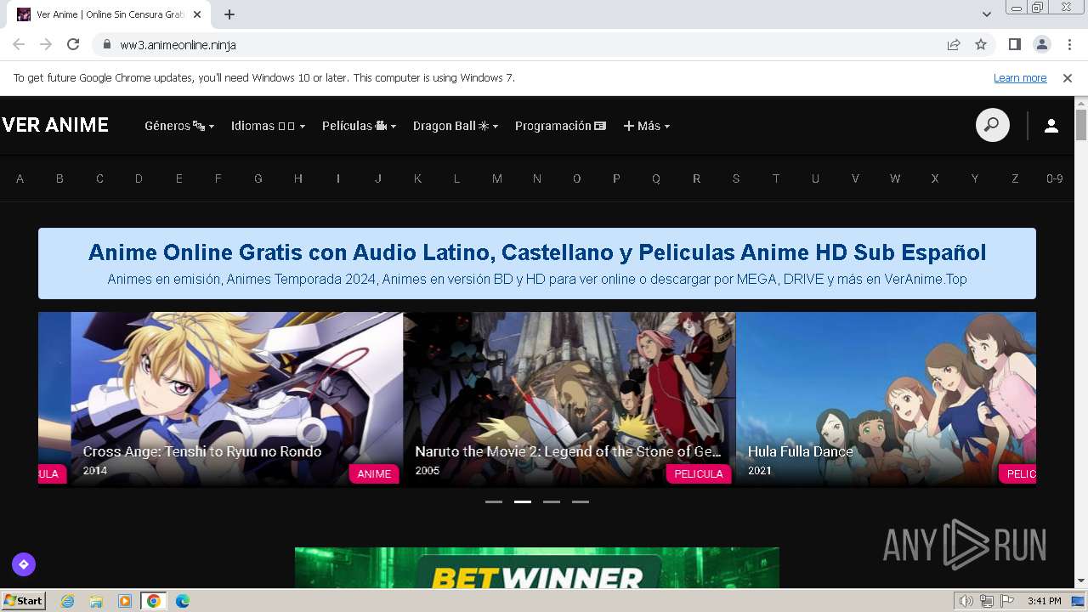The width and height of the screenshot is (1088, 612).
Task: Open a new browser tab
Action: pos(229,14)
